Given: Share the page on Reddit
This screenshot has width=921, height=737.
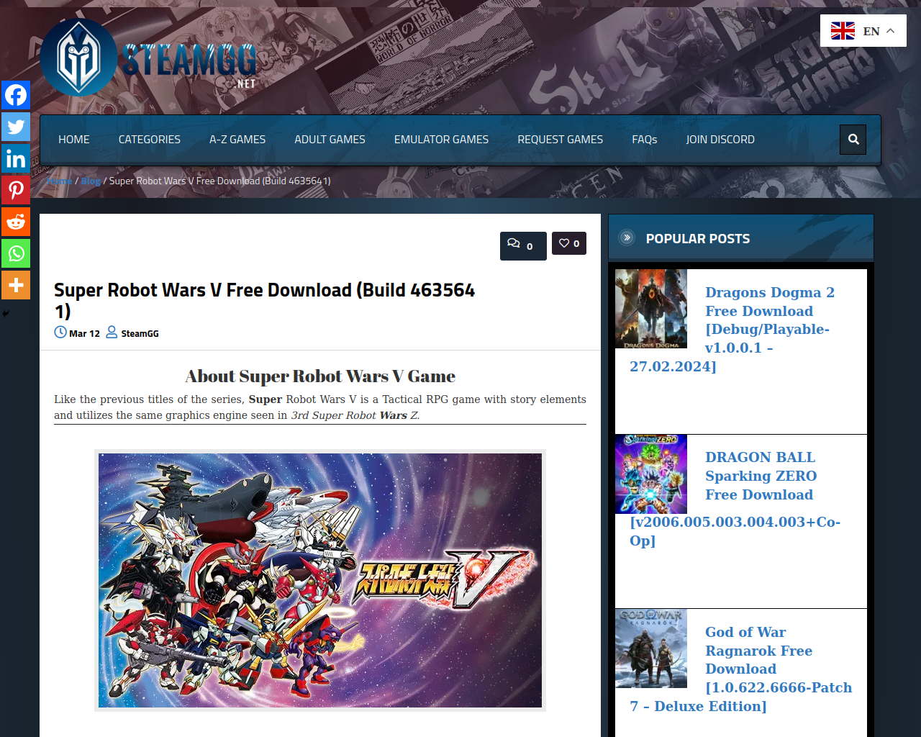Looking at the screenshot, I should (15, 222).
